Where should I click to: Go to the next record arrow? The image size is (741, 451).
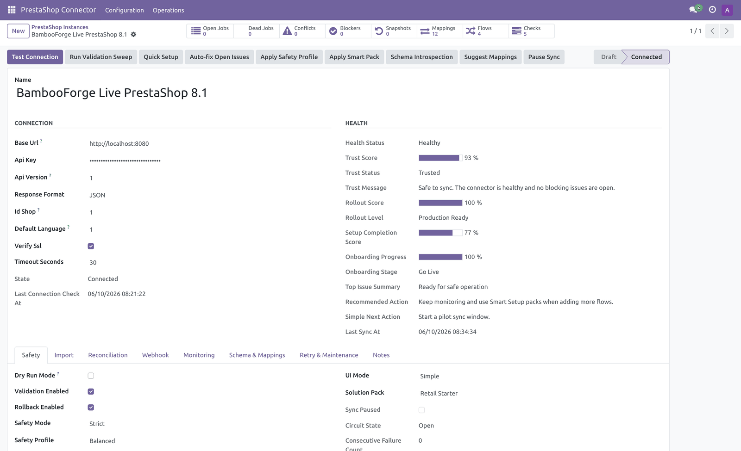point(727,31)
